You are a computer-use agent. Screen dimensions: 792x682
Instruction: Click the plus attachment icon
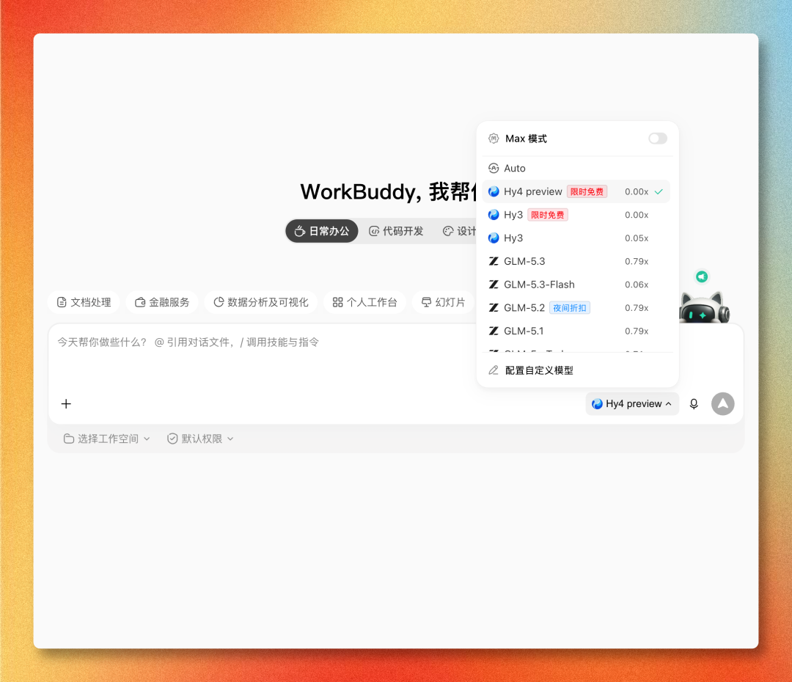point(66,403)
